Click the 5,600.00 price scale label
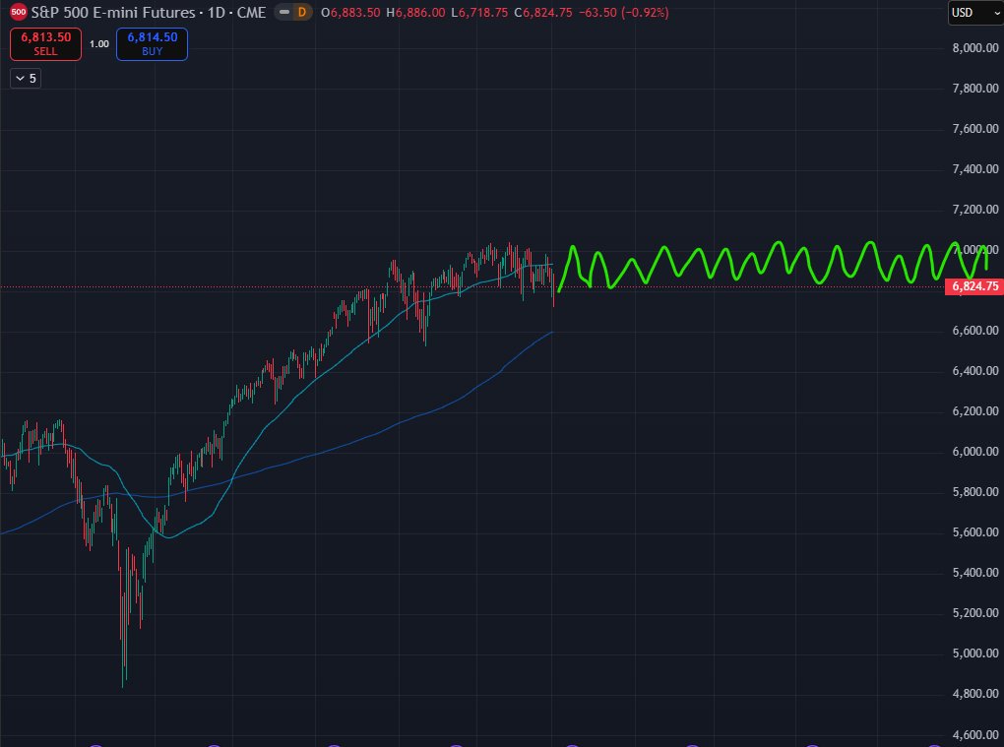 pos(975,531)
